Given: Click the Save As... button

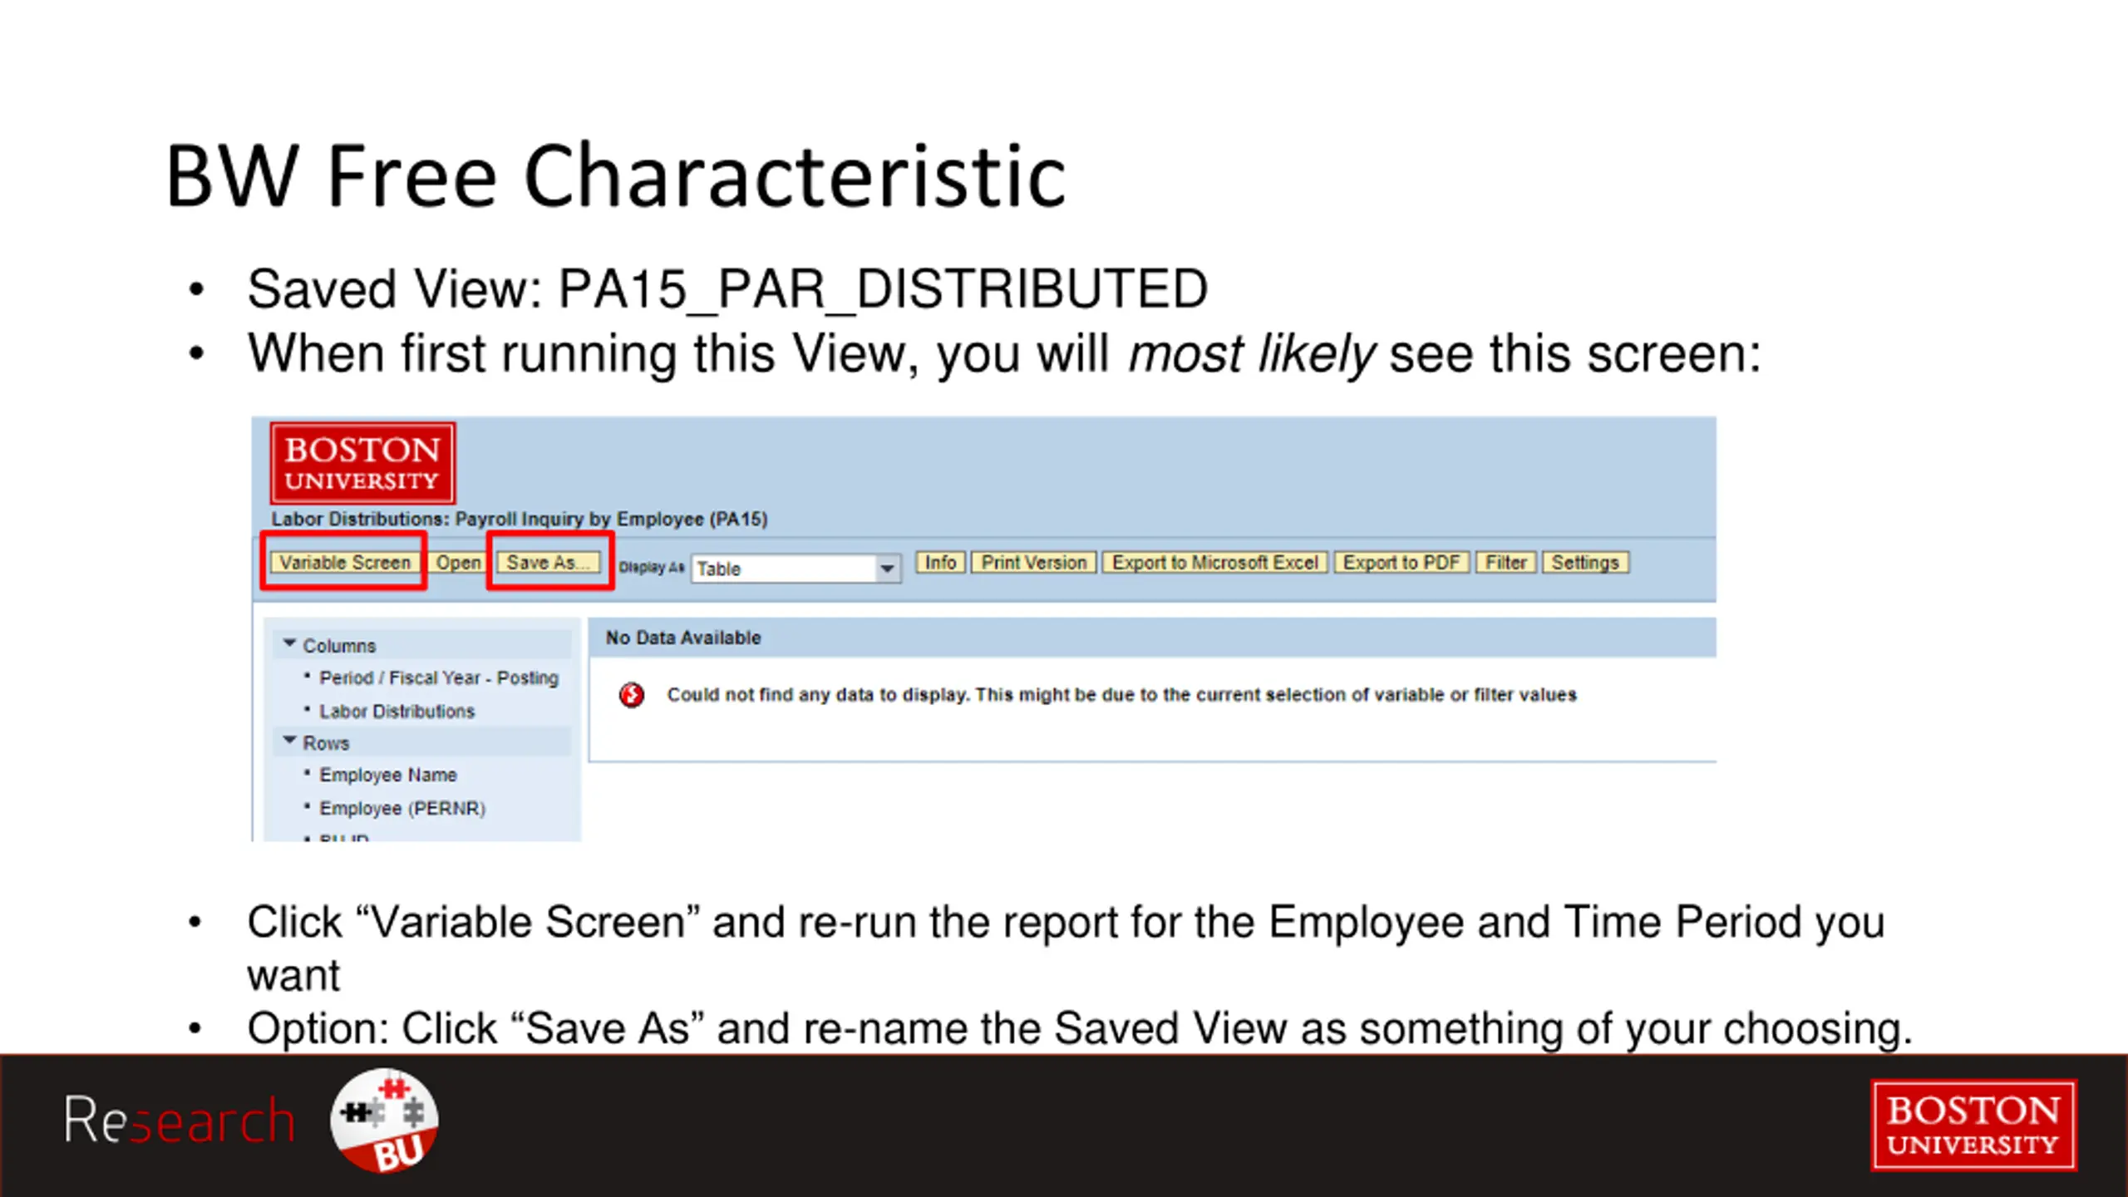Looking at the screenshot, I should 549,563.
